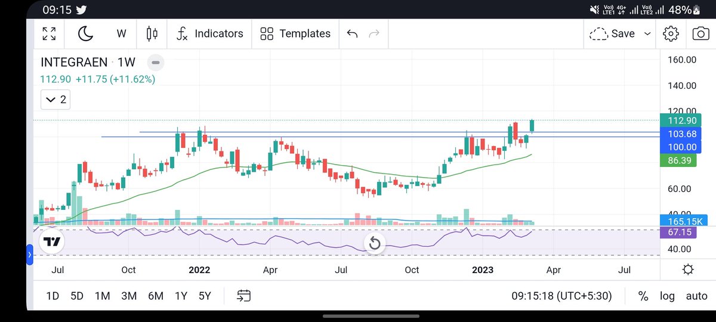The width and height of the screenshot is (716, 322).
Task: Select 1D time range
Action: click(53, 296)
